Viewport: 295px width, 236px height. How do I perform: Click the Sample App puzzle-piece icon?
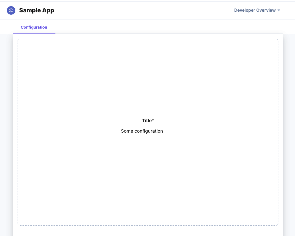point(11,10)
